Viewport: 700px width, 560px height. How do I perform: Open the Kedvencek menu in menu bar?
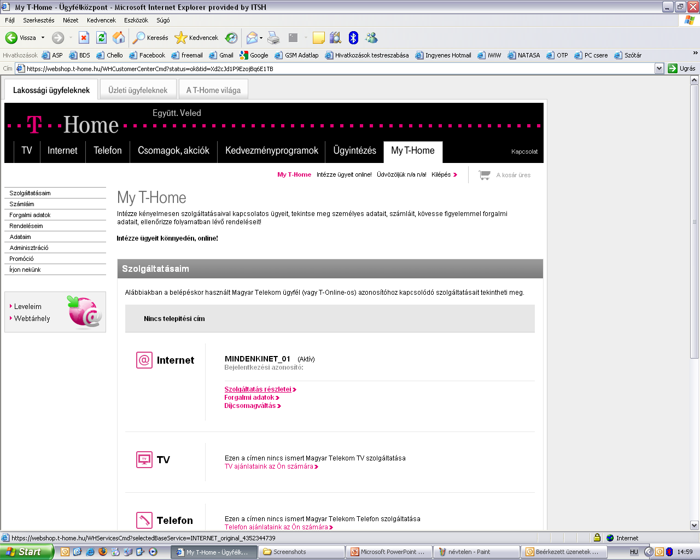point(101,20)
